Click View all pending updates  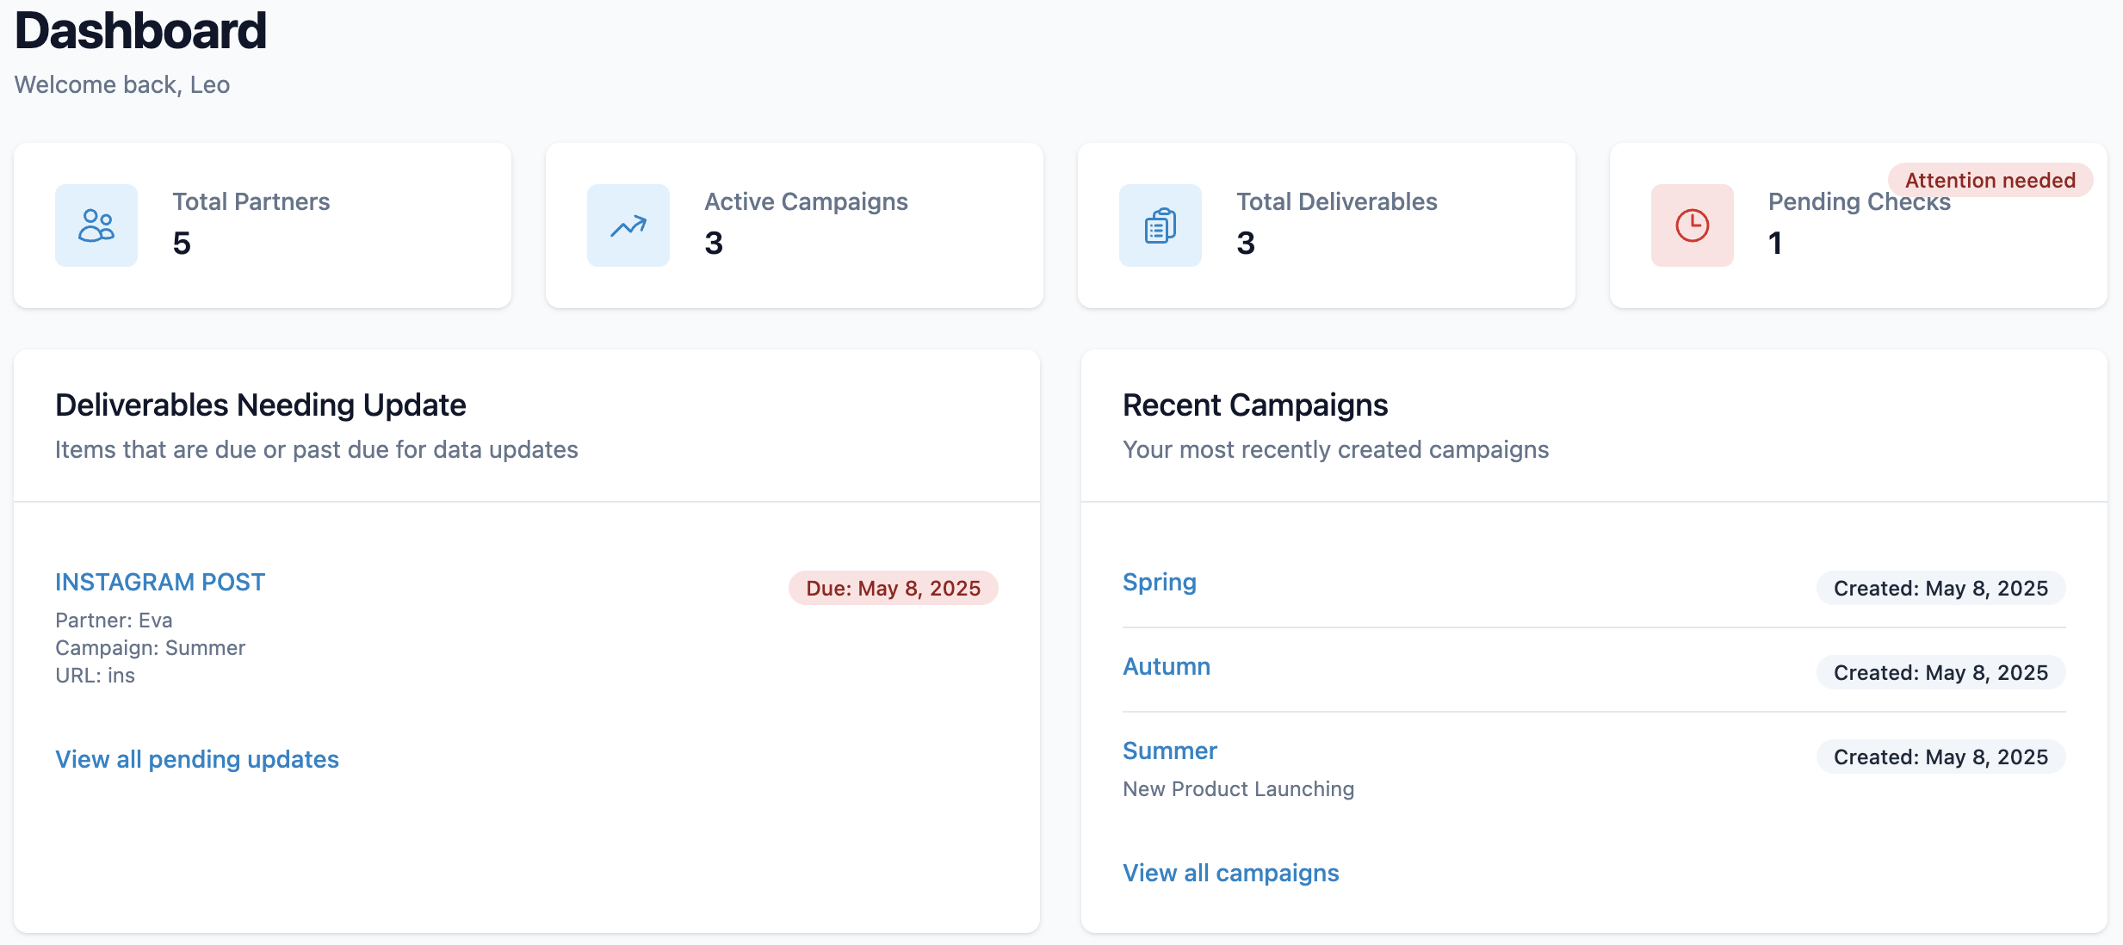pyautogui.click(x=197, y=759)
